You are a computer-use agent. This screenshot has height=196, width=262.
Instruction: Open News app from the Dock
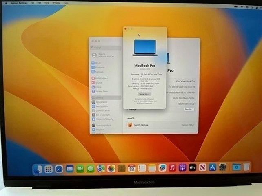[x=202, y=167]
